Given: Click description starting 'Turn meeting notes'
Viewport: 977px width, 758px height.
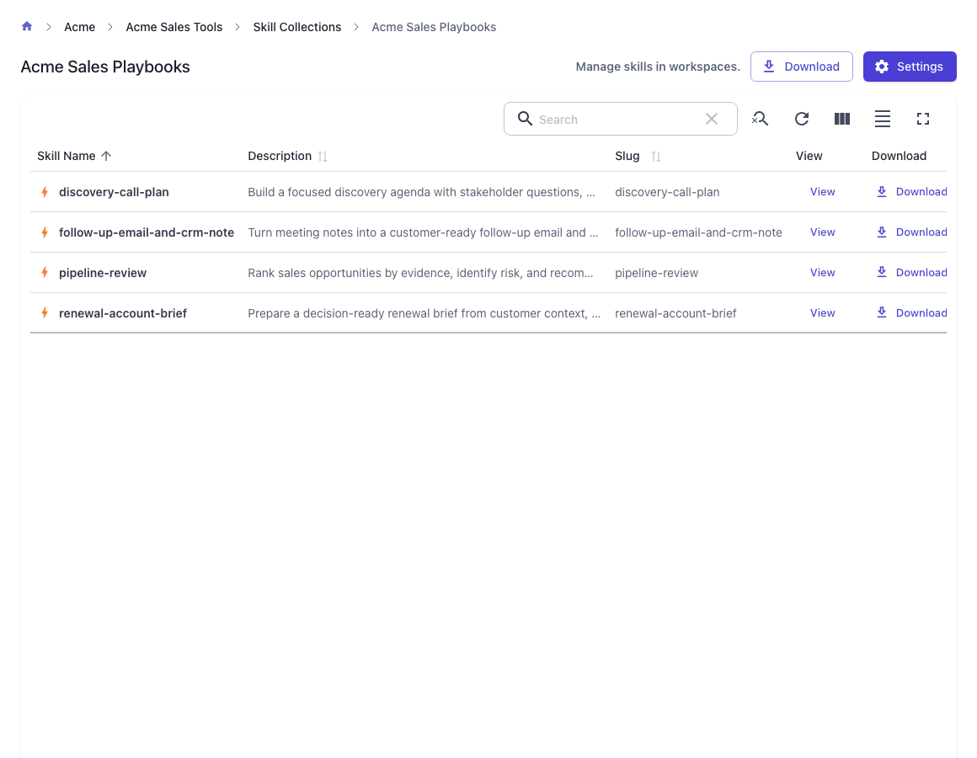Looking at the screenshot, I should [x=423, y=232].
